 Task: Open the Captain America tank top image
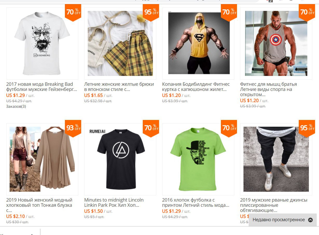[x=276, y=44]
